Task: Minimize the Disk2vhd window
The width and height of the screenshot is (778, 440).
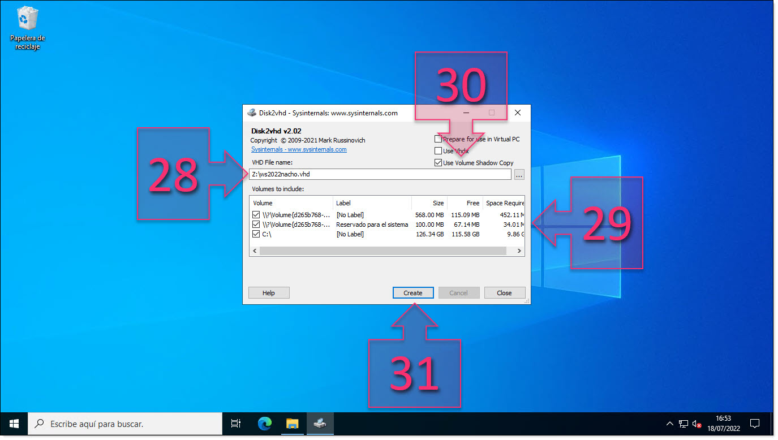Action: tap(466, 113)
